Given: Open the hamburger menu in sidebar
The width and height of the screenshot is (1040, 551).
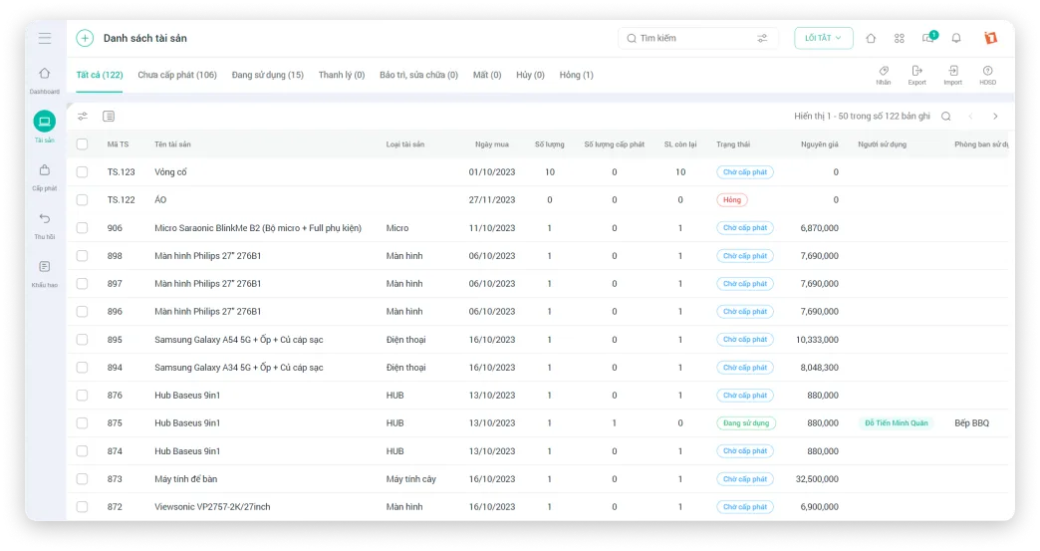Looking at the screenshot, I should coord(45,39).
